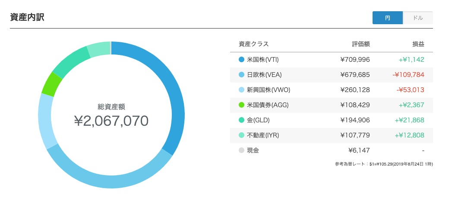Click the 不動産(IYR) legend dot
Image resolution: width=455 pixels, height=201 pixels.
point(241,135)
